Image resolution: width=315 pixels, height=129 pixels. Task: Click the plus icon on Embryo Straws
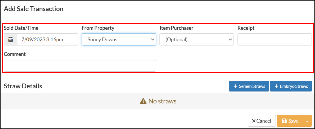pos(276,86)
